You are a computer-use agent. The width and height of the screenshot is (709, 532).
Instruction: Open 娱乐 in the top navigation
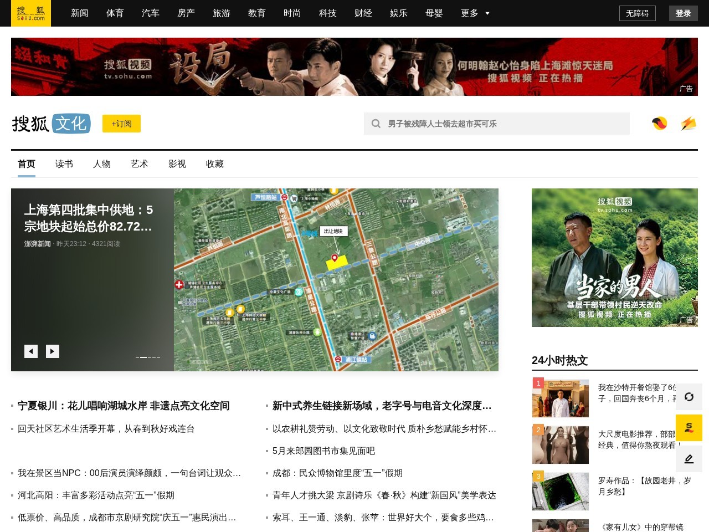point(399,13)
